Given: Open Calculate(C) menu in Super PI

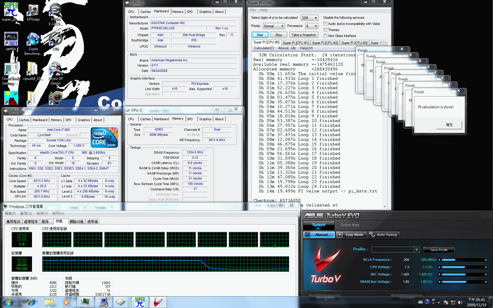Looking at the screenshot, I should click(264, 48).
